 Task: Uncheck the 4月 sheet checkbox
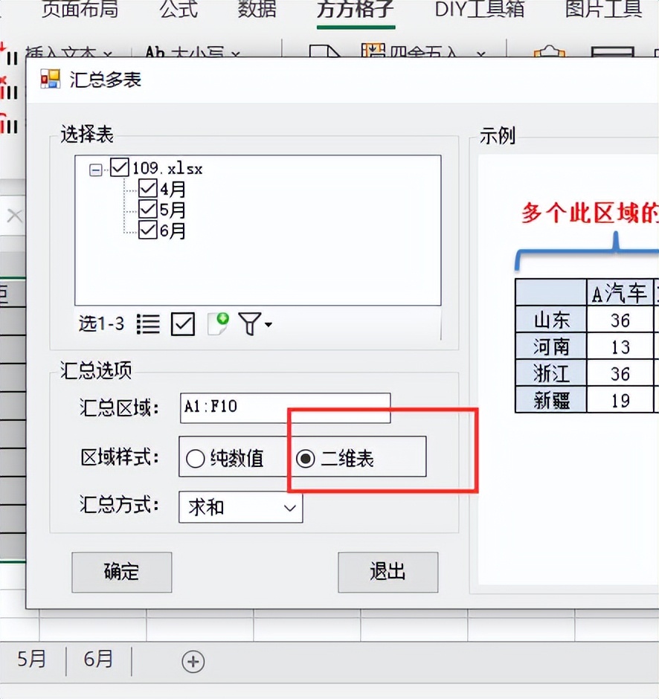pos(148,189)
